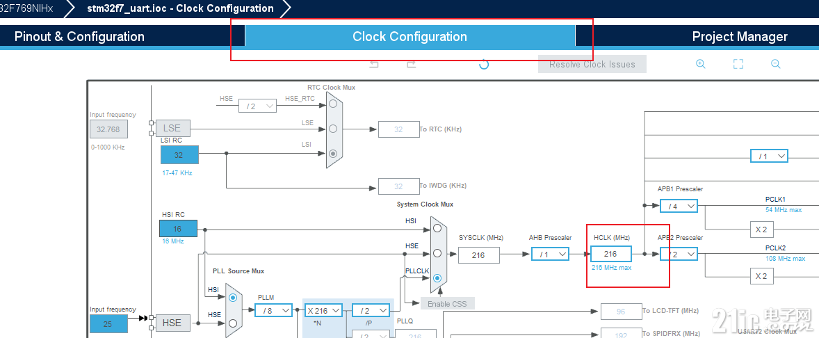Click the X 2 multiplier under PCLK1

point(761,230)
